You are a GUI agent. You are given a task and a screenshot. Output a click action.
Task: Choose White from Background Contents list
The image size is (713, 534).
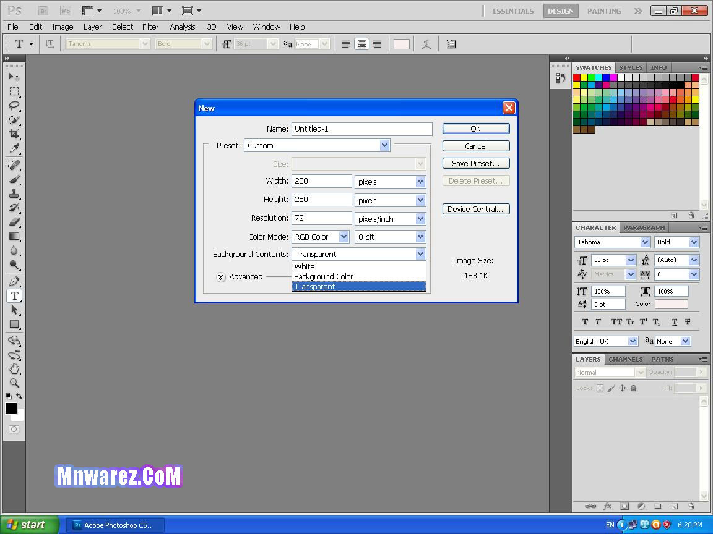tap(359, 266)
